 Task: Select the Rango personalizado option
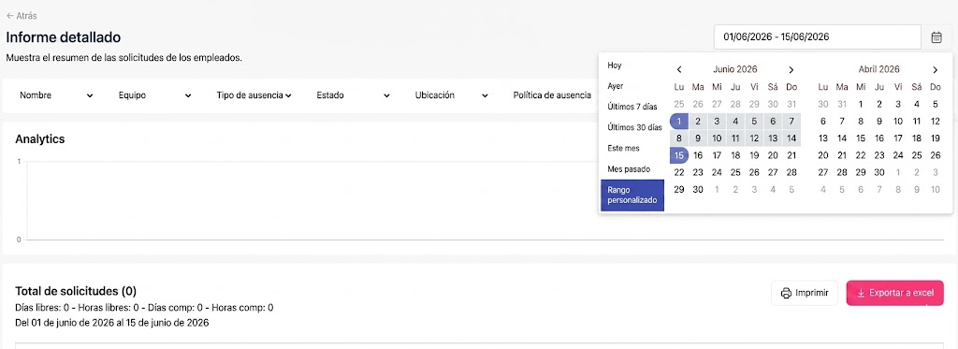[x=632, y=195]
